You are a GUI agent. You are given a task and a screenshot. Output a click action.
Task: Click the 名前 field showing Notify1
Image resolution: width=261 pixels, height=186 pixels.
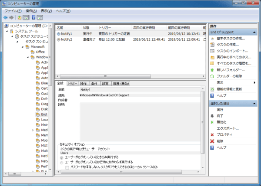click(140, 90)
